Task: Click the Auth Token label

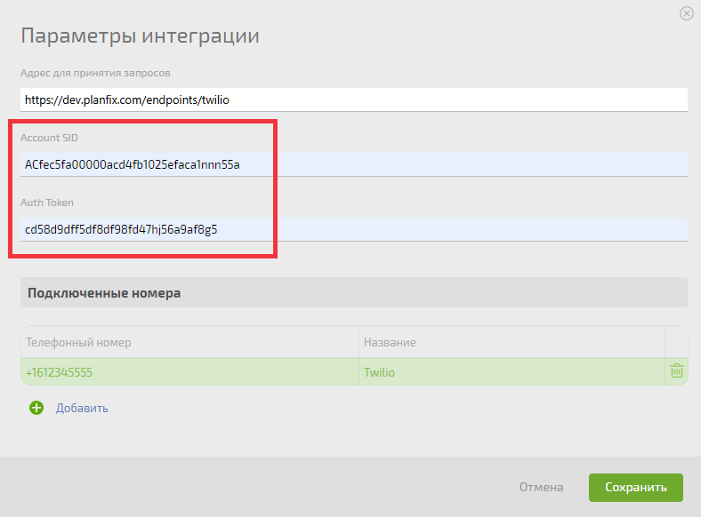Action: [x=47, y=203]
